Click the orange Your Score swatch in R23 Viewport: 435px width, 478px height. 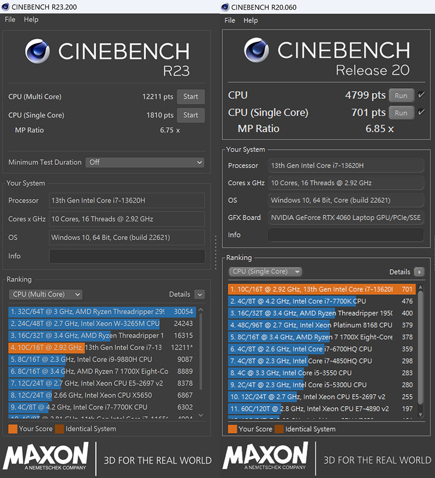tap(13, 429)
